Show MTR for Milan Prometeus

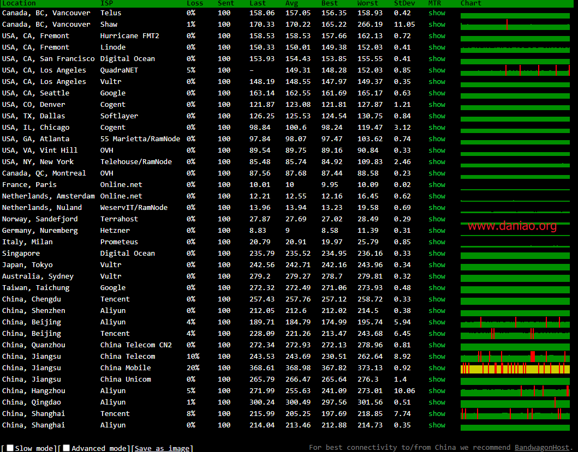click(437, 242)
